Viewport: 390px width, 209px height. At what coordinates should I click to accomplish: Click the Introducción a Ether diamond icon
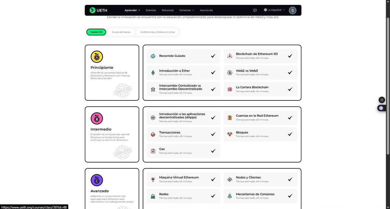(x=153, y=72)
